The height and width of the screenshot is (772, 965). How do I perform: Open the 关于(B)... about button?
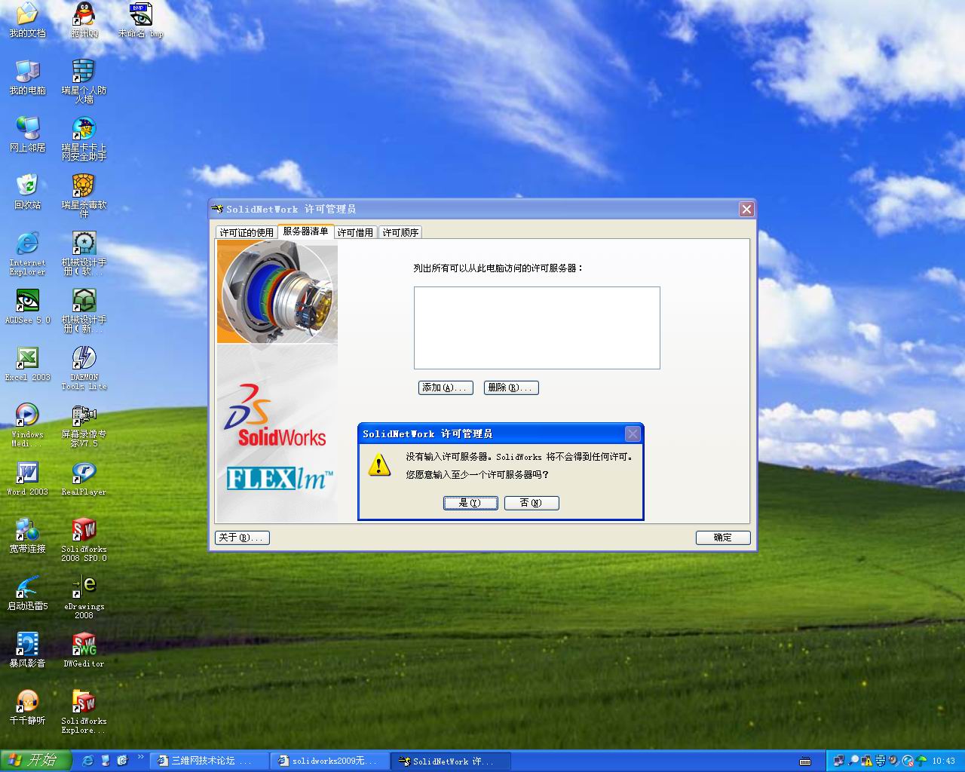[242, 538]
